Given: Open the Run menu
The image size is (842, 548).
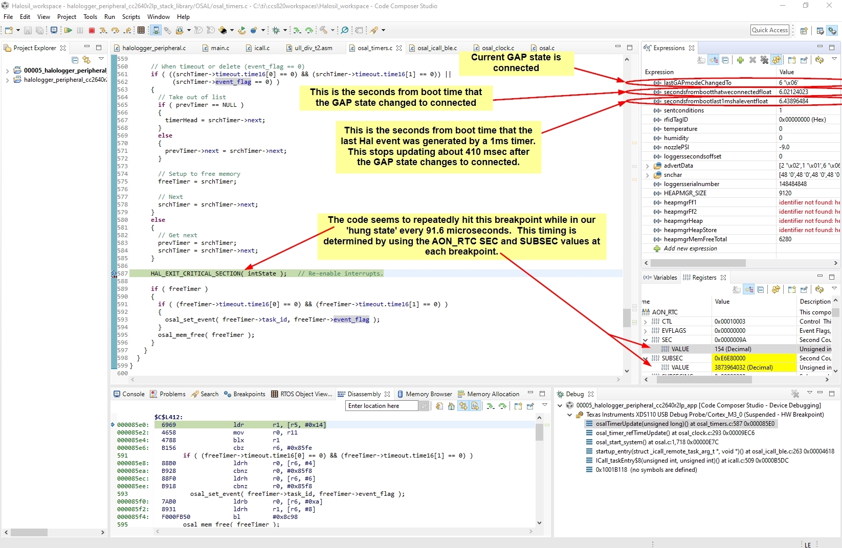Looking at the screenshot, I should (109, 17).
